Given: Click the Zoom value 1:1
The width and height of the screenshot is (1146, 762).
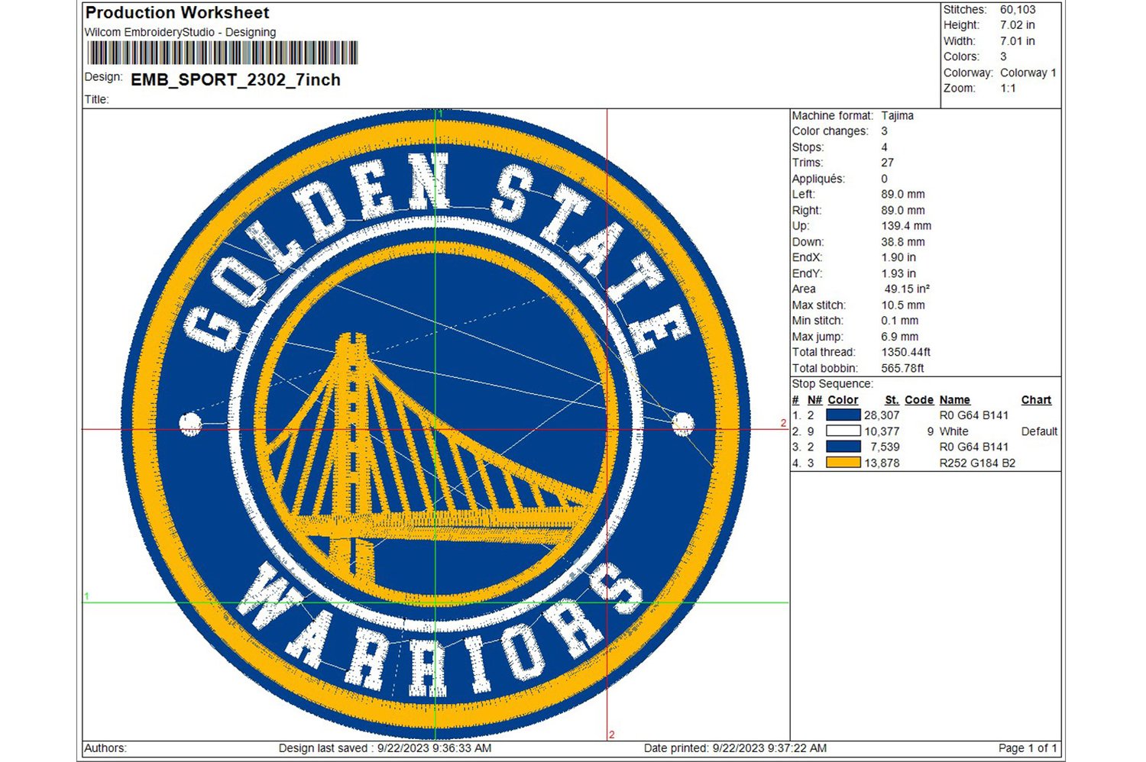Looking at the screenshot, I should coord(1008,89).
